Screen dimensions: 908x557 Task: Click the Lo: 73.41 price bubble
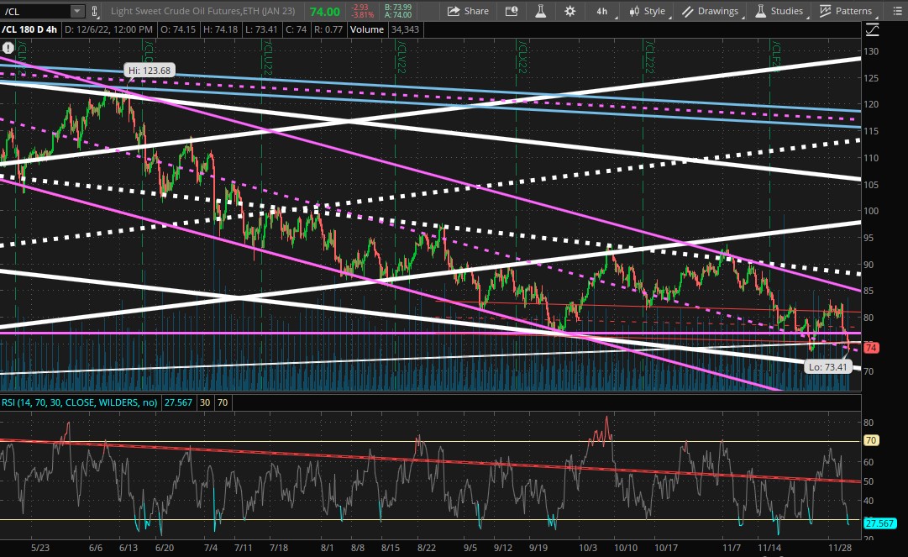click(827, 366)
